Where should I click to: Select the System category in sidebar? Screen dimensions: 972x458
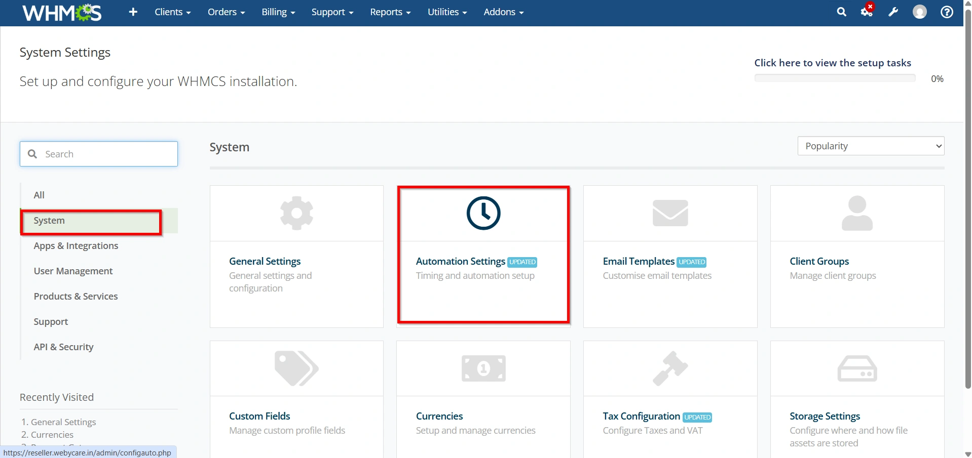click(99, 221)
